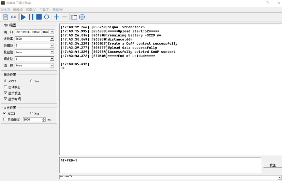Screen dimensions: 282x181
Task: Click the 发送 send button
Action: tap(273, 165)
